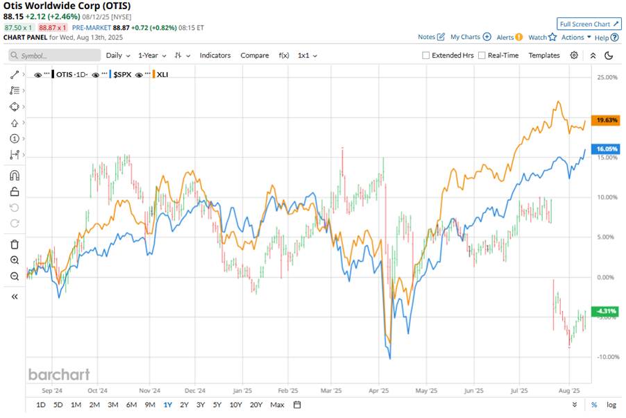Select the arrow marker tool
Image resolution: width=626 pixels, height=418 pixels.
click(15, 123)
